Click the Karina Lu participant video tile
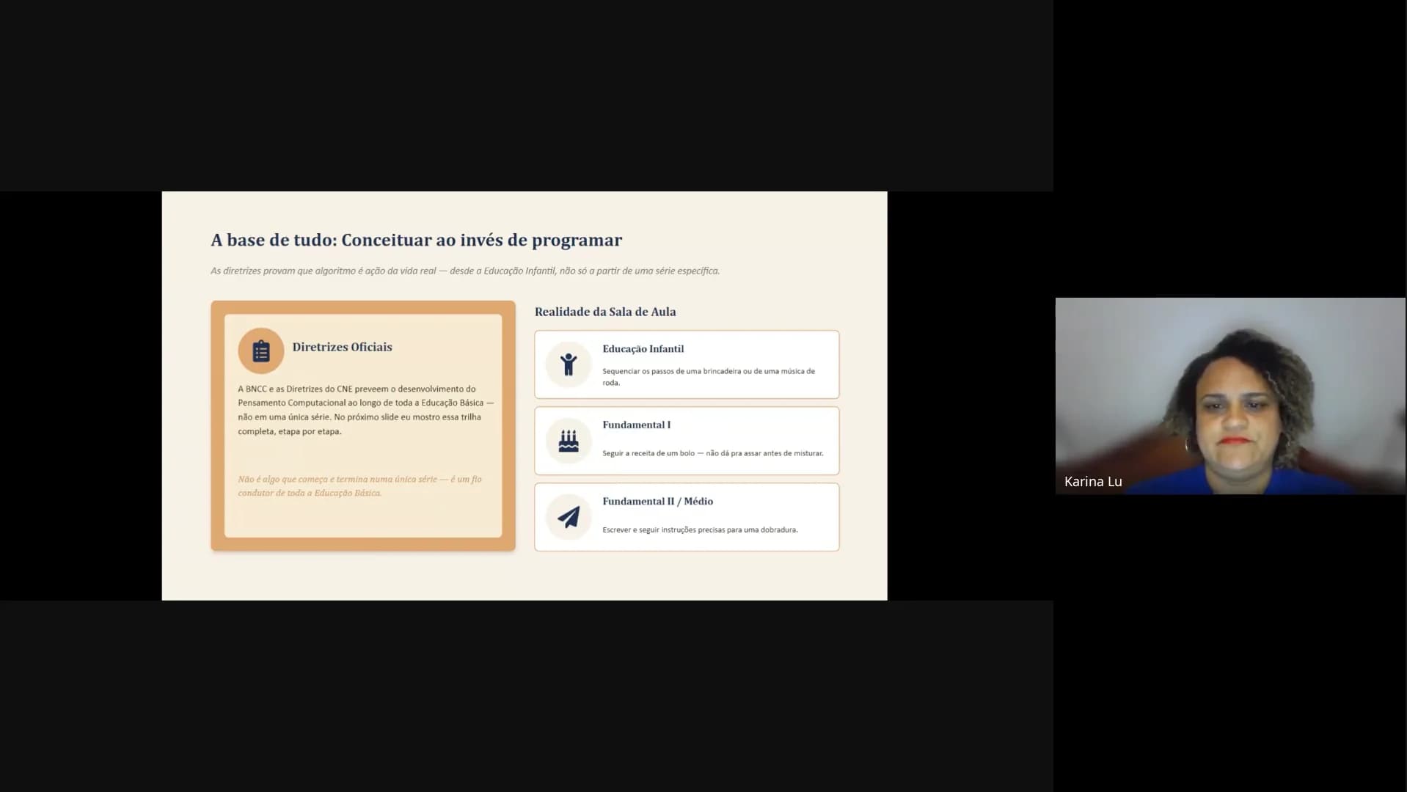This screenshot has width=1407, height=792. [1230, 396]
